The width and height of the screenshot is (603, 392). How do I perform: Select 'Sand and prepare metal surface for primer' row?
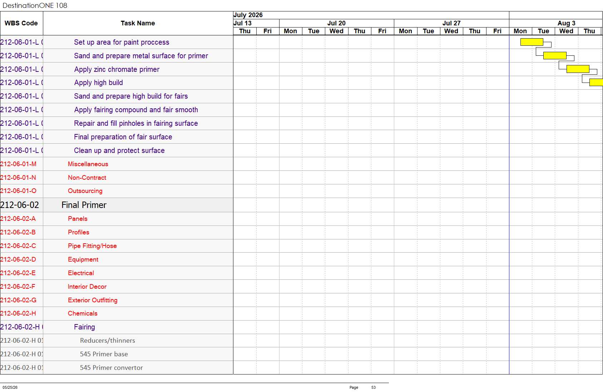141,56
